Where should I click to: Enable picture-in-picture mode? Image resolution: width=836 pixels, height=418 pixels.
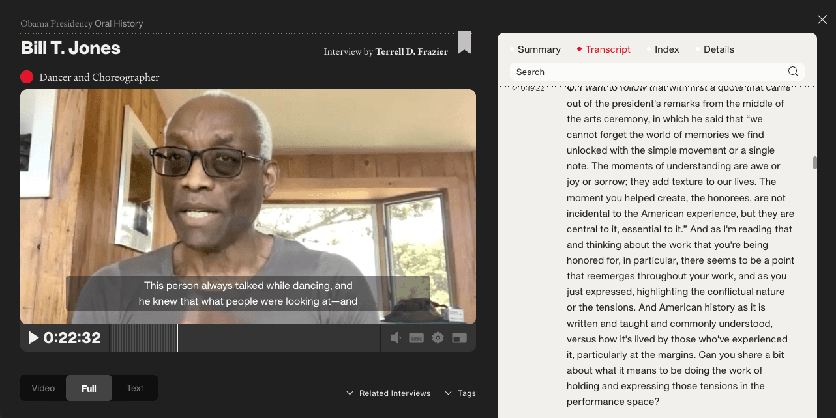[458, 337]
